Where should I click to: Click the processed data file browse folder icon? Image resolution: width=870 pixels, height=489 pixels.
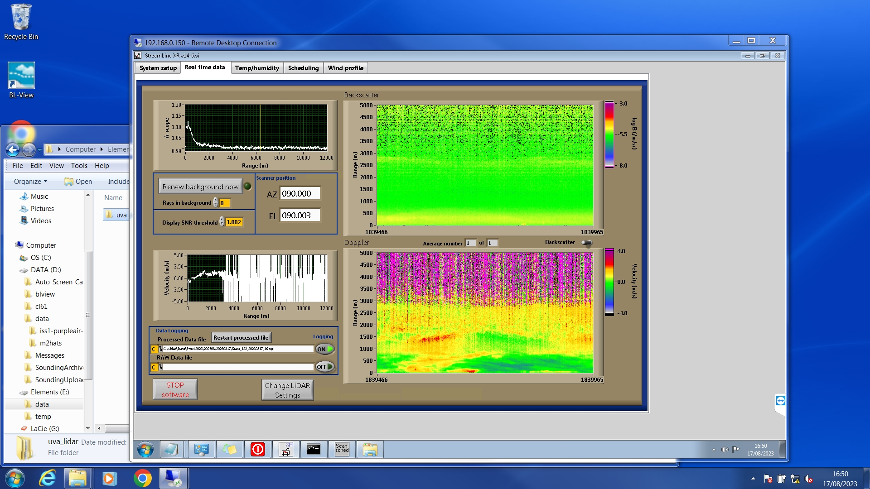pyautogui.click(x=160, y=349)
